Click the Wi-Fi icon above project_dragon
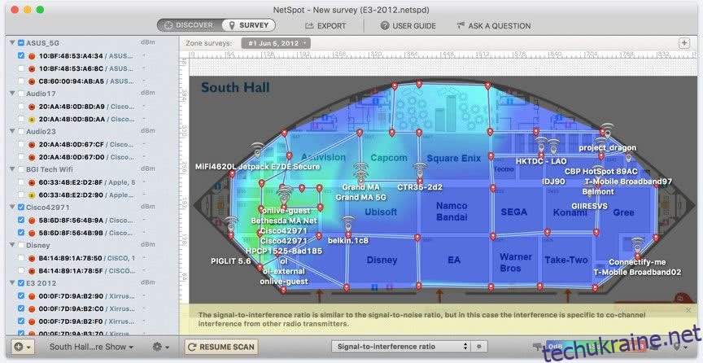Image resolution: width=703 pixels, height=363 pixels. click(607, 131)
